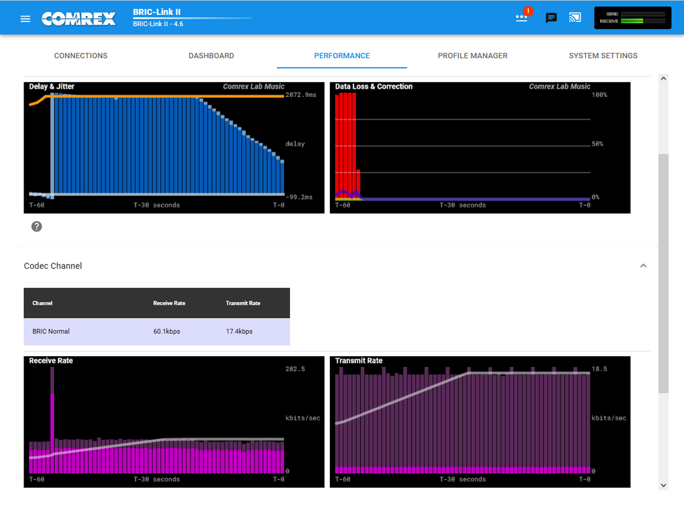
Task: Collapse the Codec Channel section
Action: (x=643, y=266)
